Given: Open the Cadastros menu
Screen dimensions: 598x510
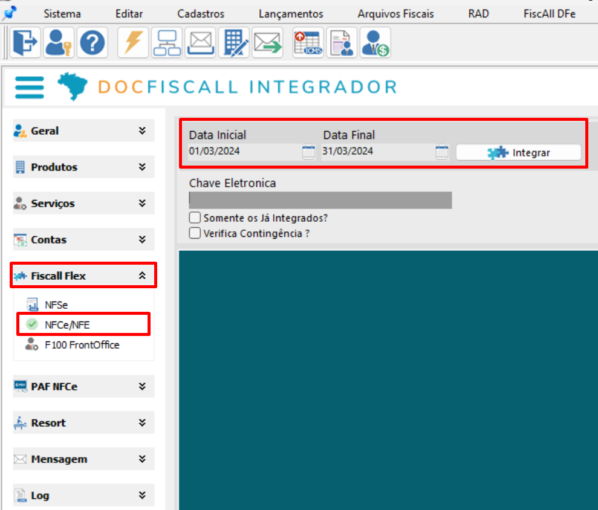Looking at the screenshot, I should pyautogui.click(x=201, y=14).
